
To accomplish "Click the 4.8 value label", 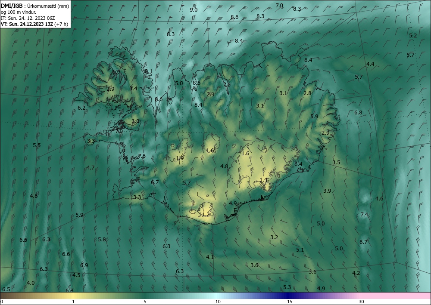I will click(x=224, y=166).
